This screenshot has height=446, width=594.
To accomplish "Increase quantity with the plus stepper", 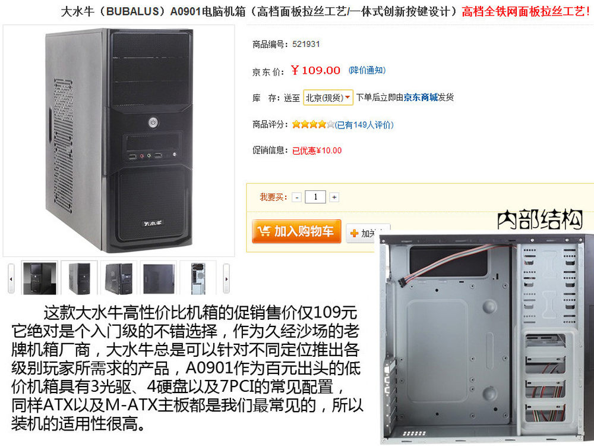I will click(x=334, y=197).
